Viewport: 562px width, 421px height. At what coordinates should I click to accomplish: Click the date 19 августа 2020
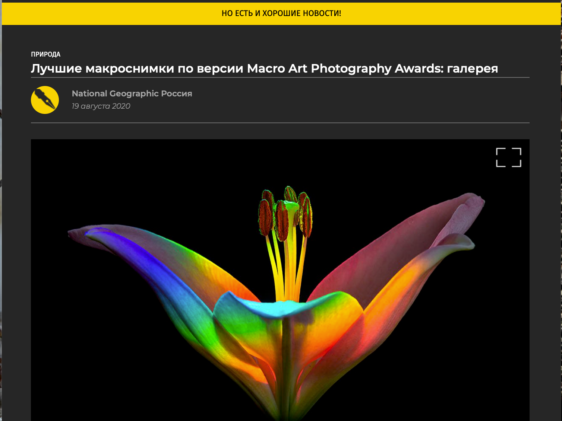coord(101,106)
